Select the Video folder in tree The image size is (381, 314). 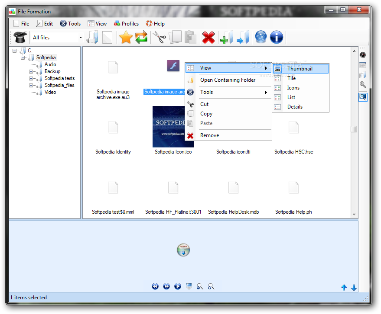pyautogui.click(x=50, y=92)
